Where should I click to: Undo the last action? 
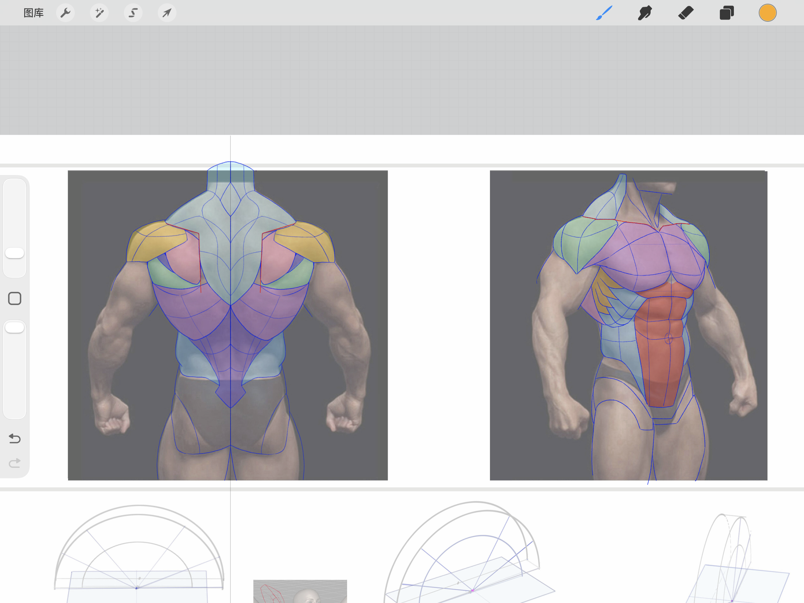pyautogui.click(x=15, y=438)
